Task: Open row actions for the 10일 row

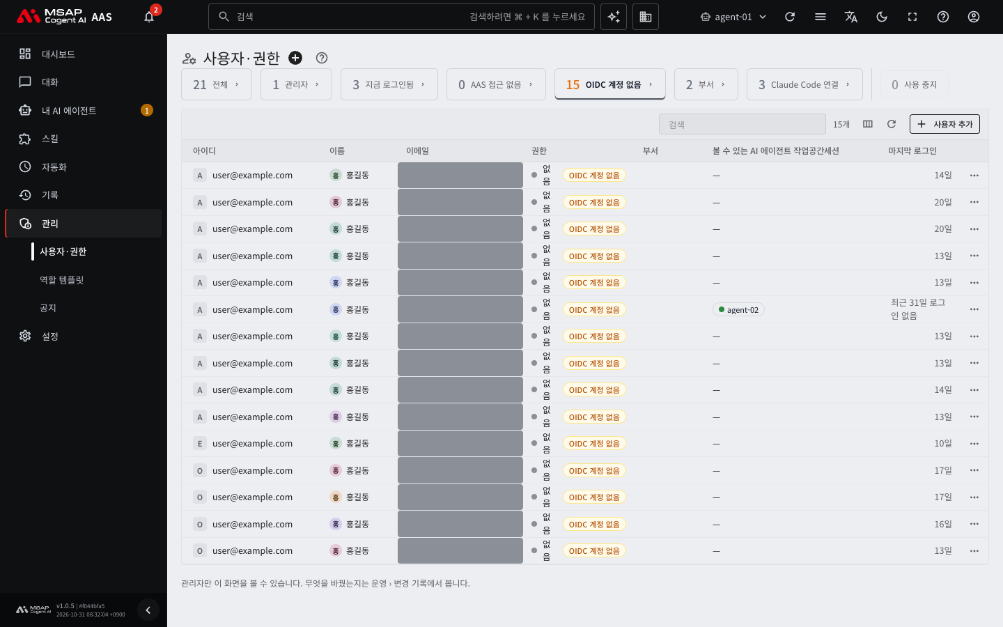Action: coord(974,444)
